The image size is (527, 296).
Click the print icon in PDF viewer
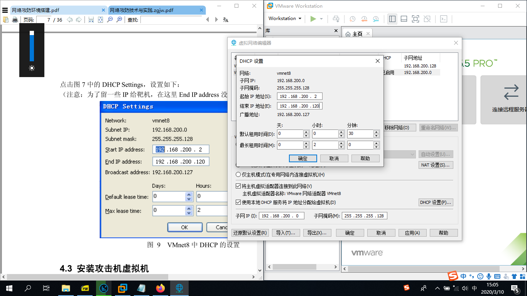15,20
